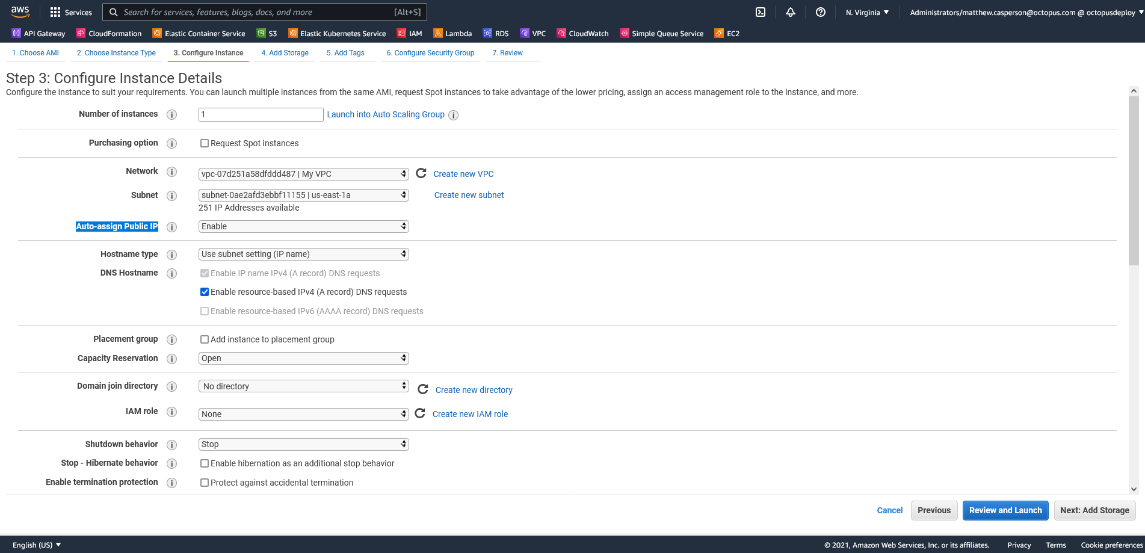Image resolution: width=1145 pixels, height=553 pixels.
Task: Refresh the VPC list
Action: (x=421, y=173)
